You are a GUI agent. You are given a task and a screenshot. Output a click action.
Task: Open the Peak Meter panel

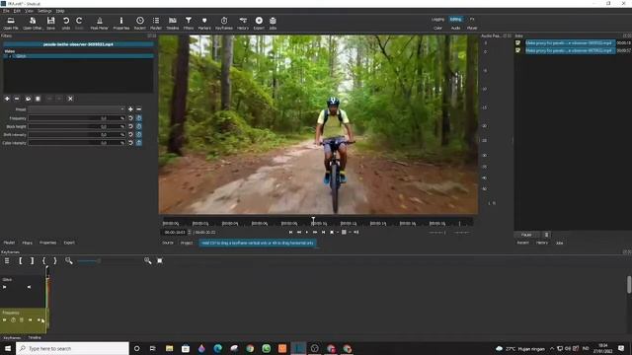point(99,23)
